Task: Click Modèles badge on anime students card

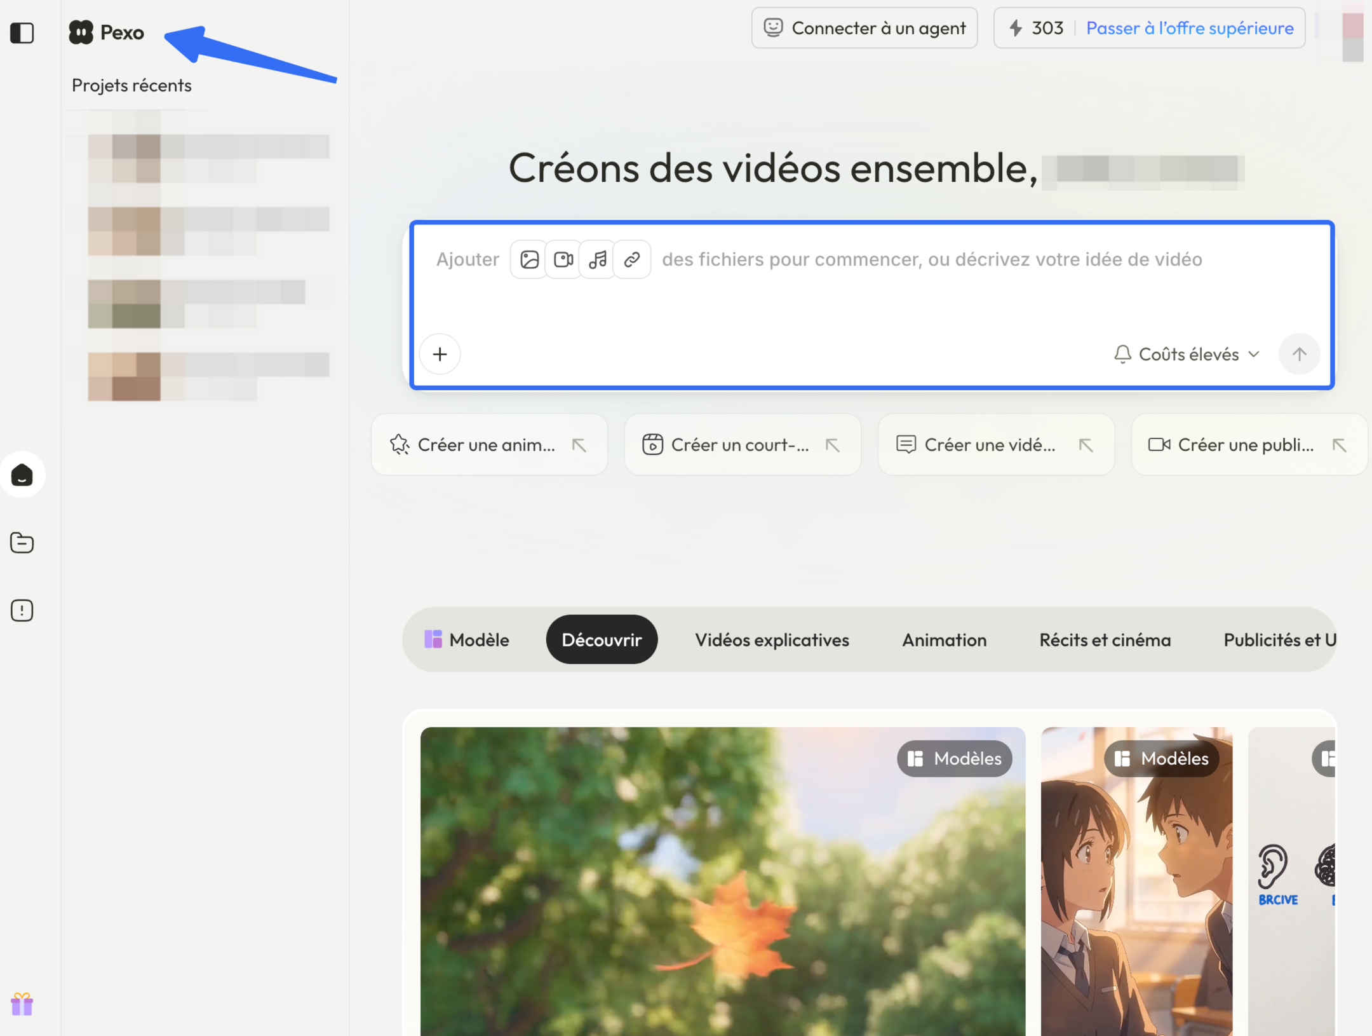Action: tap(1161, 758)
